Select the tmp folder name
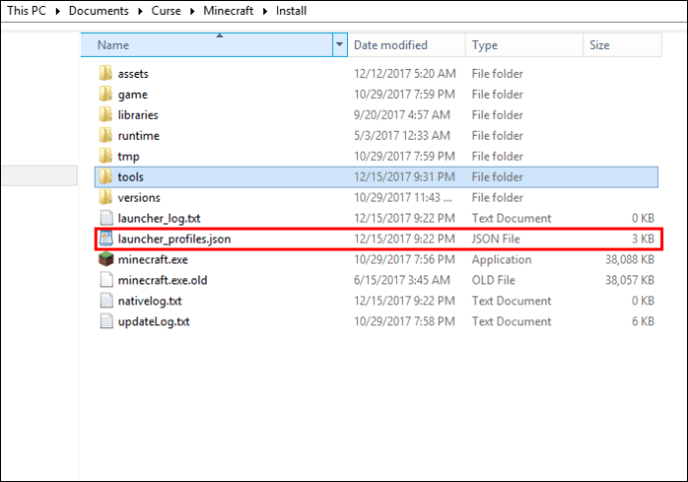 coord(128,157)
